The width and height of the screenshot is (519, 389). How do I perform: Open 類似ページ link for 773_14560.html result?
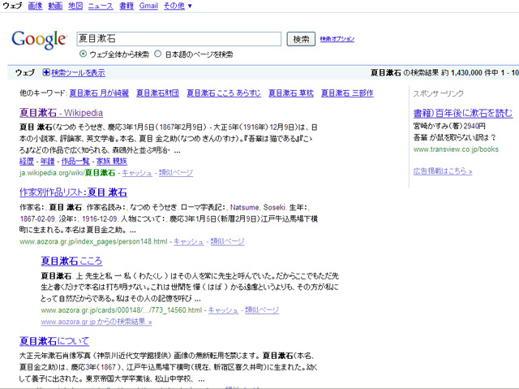click(x=262, y=310)
